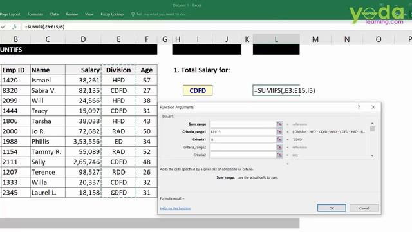412x232 pixels.
Task: Open the Formulas ribbon tab
Action: pos(35,14)
